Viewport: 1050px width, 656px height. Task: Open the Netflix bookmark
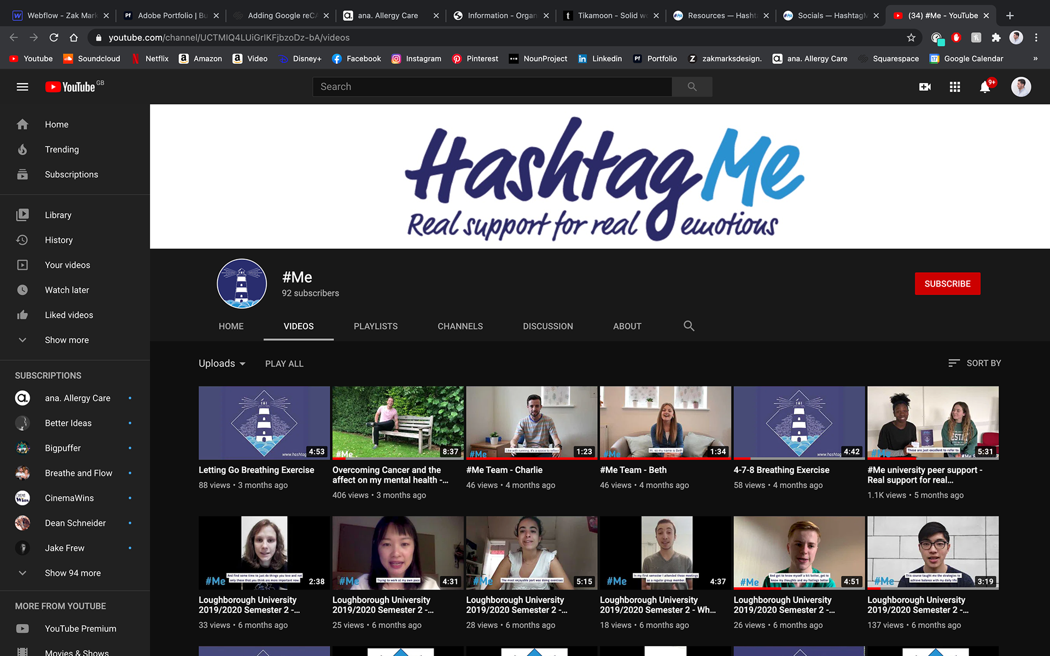[x=150, y=58]
